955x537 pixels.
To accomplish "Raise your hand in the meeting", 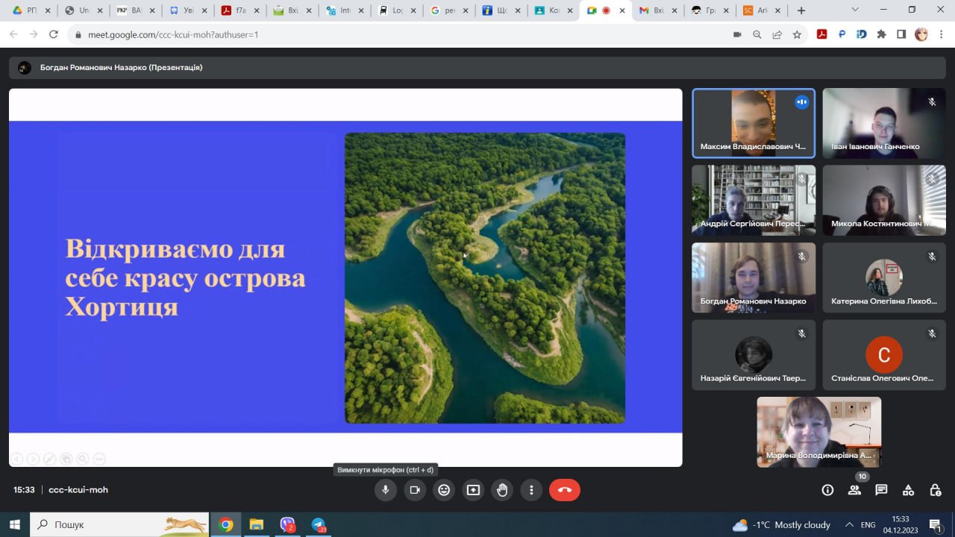I will click(x=502, y=490).
